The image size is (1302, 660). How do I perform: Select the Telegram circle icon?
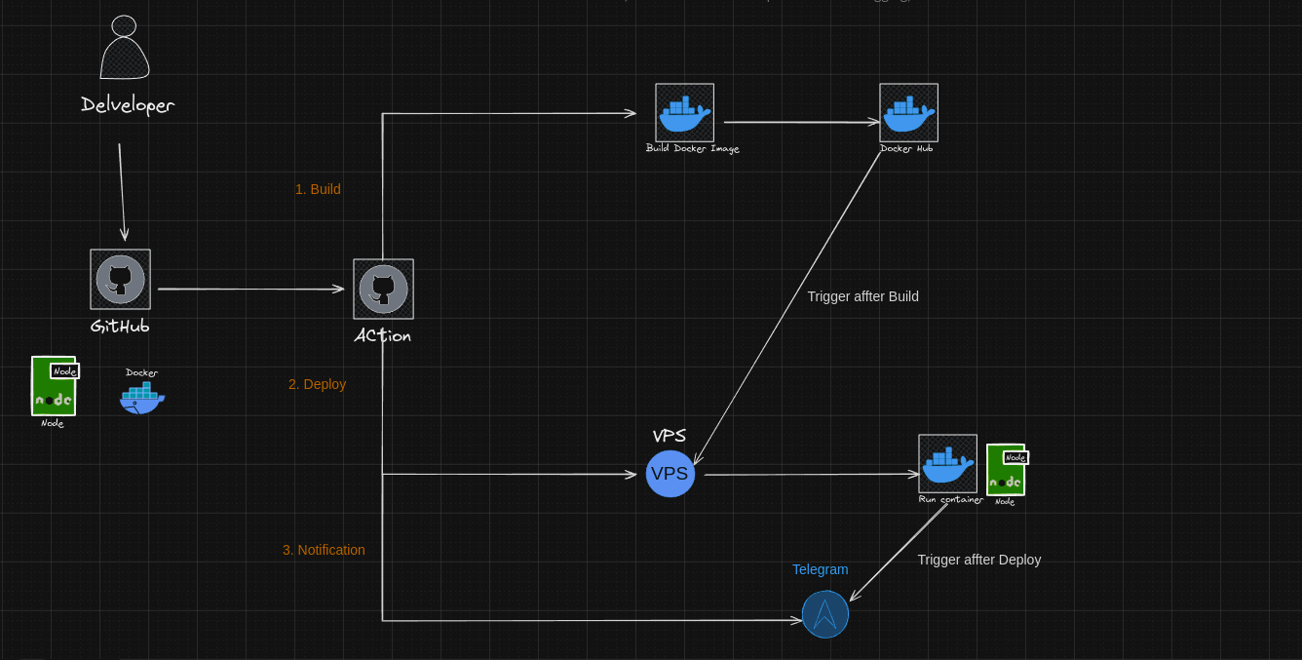[825, 614]
